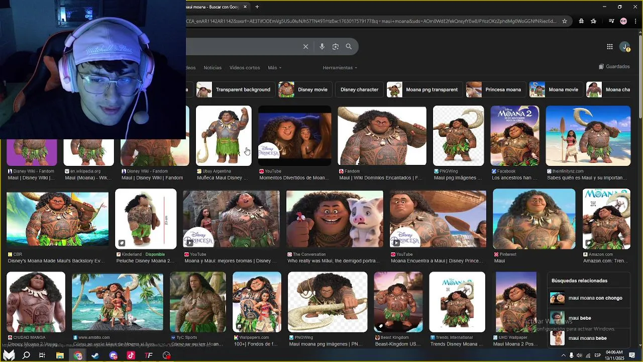This screenshot has width=643, height=362.
Task: Open the Chrome three-dot menu
Action: pos(636,21)
